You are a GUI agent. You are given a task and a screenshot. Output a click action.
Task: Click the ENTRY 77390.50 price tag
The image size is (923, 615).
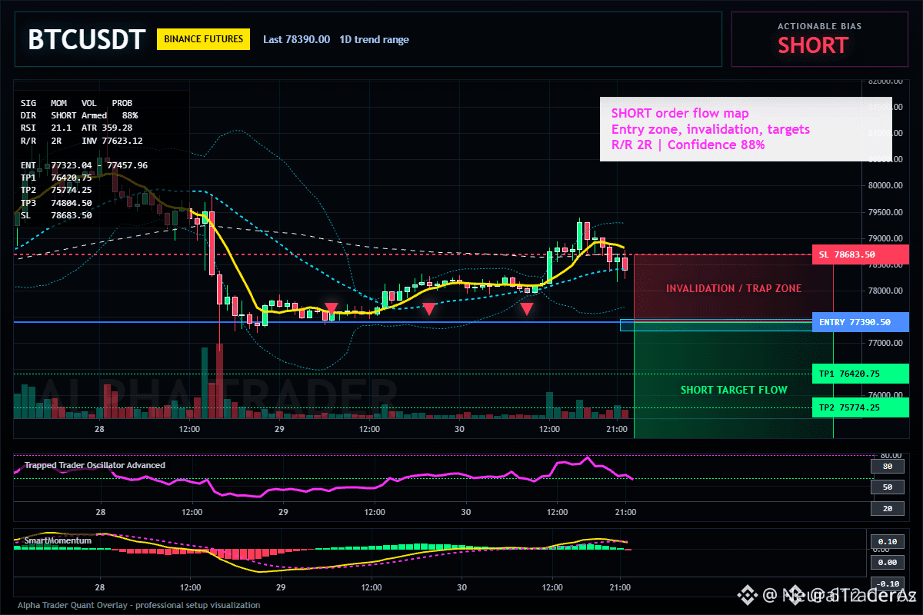860,322
